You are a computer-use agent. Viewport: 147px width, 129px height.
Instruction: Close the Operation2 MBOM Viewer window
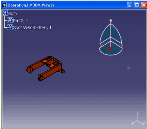[x=144, y=5]
